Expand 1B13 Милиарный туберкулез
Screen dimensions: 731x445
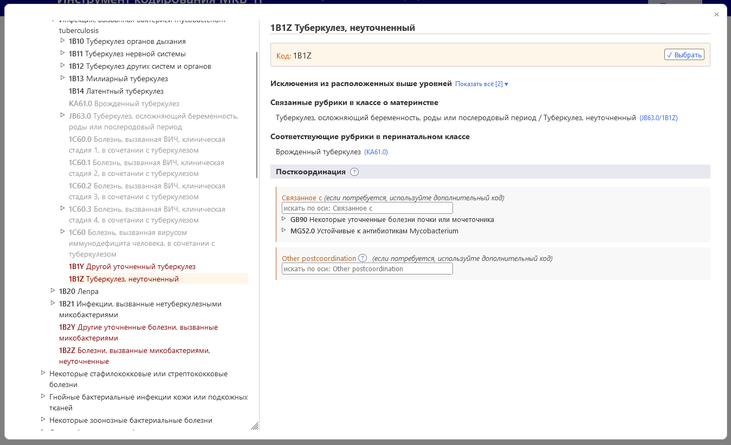coord(62,78)
